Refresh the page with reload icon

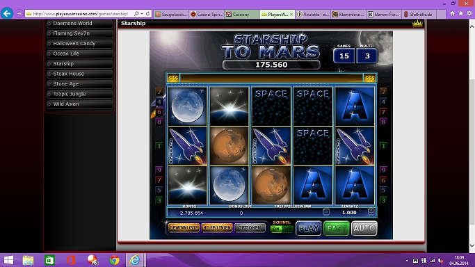tap(148, 14)
